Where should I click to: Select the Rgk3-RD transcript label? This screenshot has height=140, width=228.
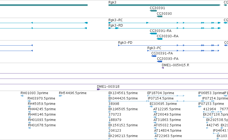116,25
